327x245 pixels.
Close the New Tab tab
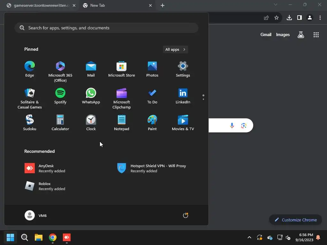pos(150,6)
